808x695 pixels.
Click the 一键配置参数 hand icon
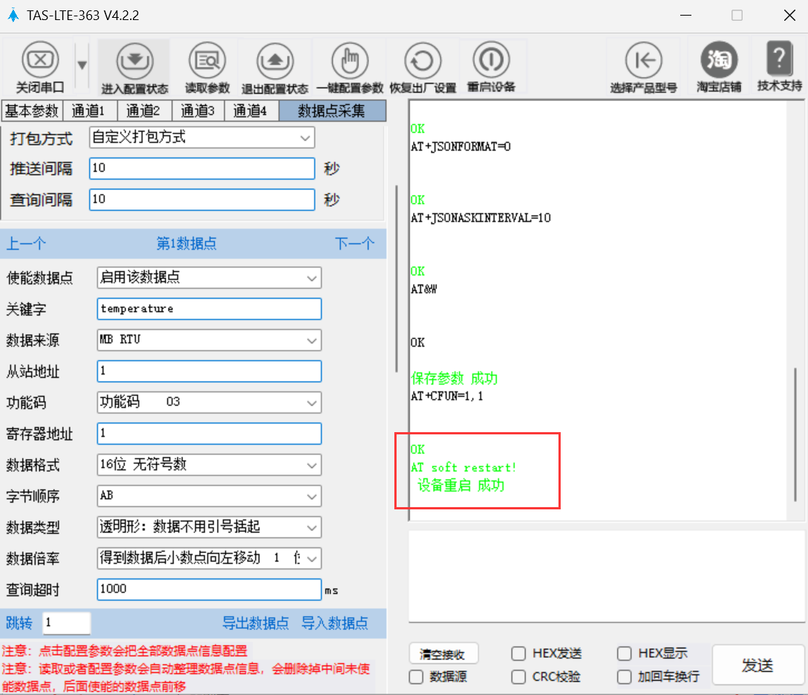[349, 59]
